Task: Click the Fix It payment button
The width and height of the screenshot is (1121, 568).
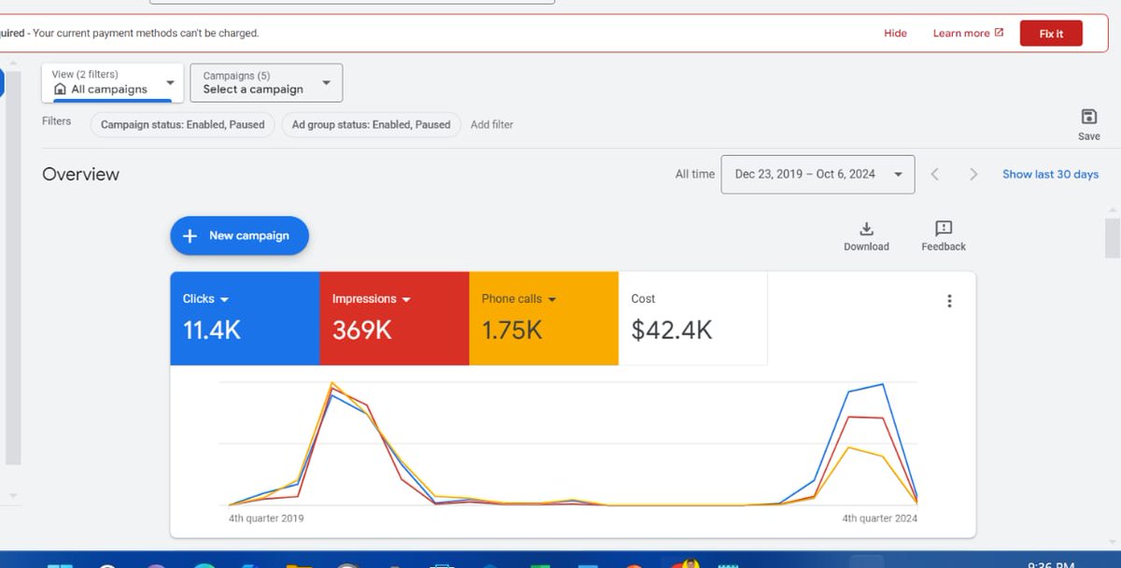Action: tap(1051, 33)
